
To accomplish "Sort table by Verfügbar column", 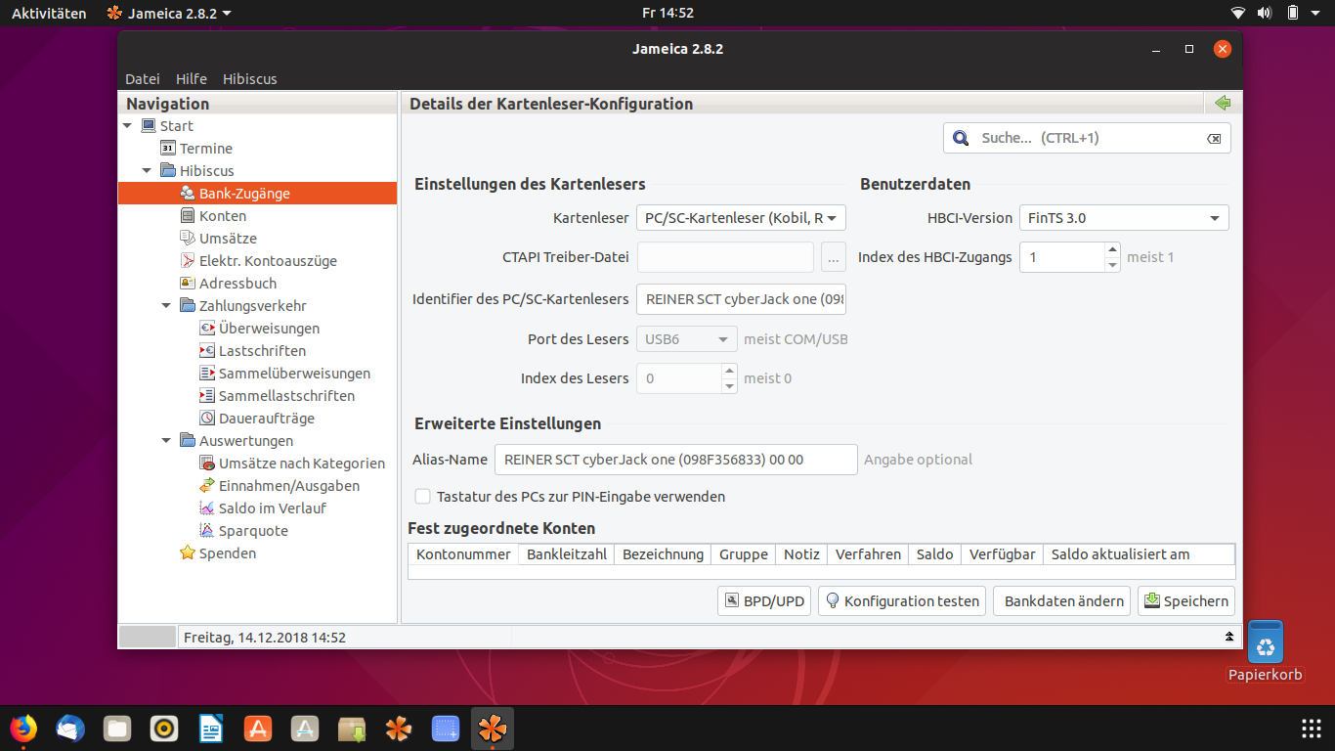I will (x=1003, y=554).
